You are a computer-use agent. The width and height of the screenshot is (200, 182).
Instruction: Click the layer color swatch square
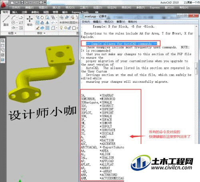click(x=74, y=28)
